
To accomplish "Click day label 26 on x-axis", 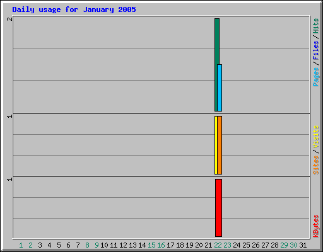I will pyautogui.click(x=255, y=245).
